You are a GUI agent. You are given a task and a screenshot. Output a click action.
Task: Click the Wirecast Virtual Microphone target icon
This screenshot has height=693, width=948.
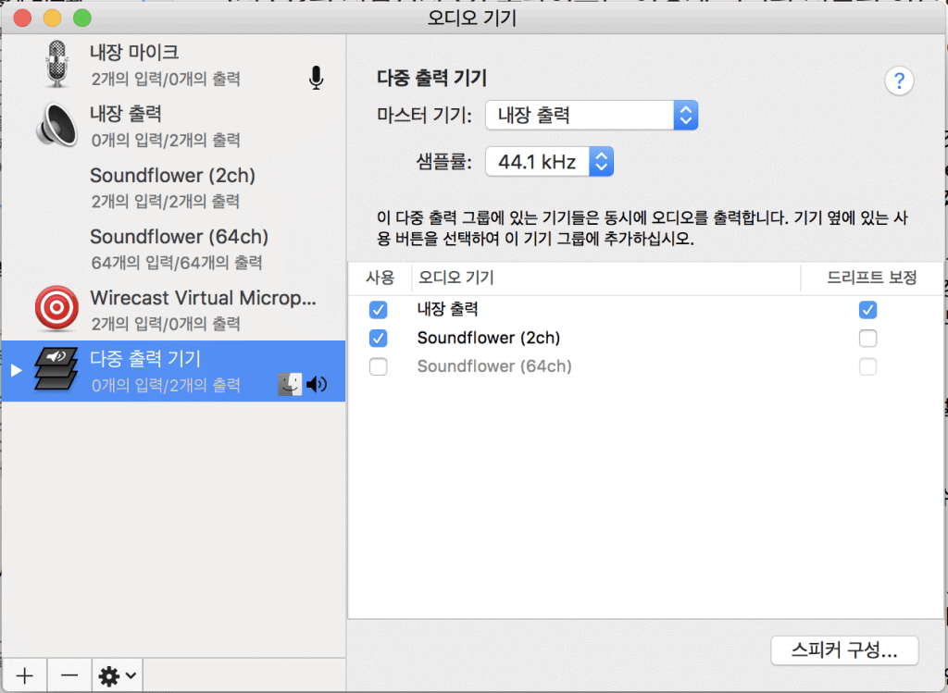click(57, 309)
